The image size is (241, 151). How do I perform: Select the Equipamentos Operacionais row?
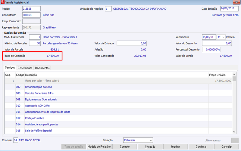118,100
